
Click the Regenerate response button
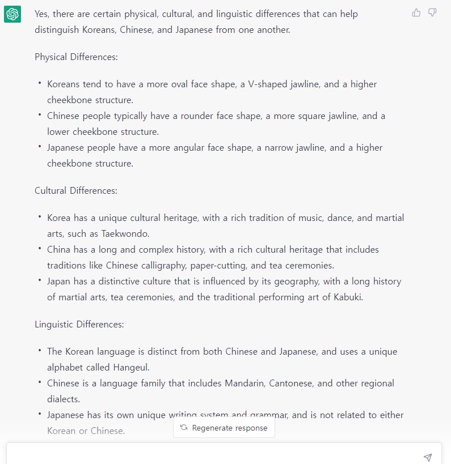click(x=224, y=428)
